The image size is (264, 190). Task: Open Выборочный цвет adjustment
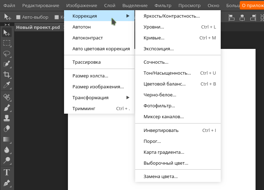pos(178,163)
